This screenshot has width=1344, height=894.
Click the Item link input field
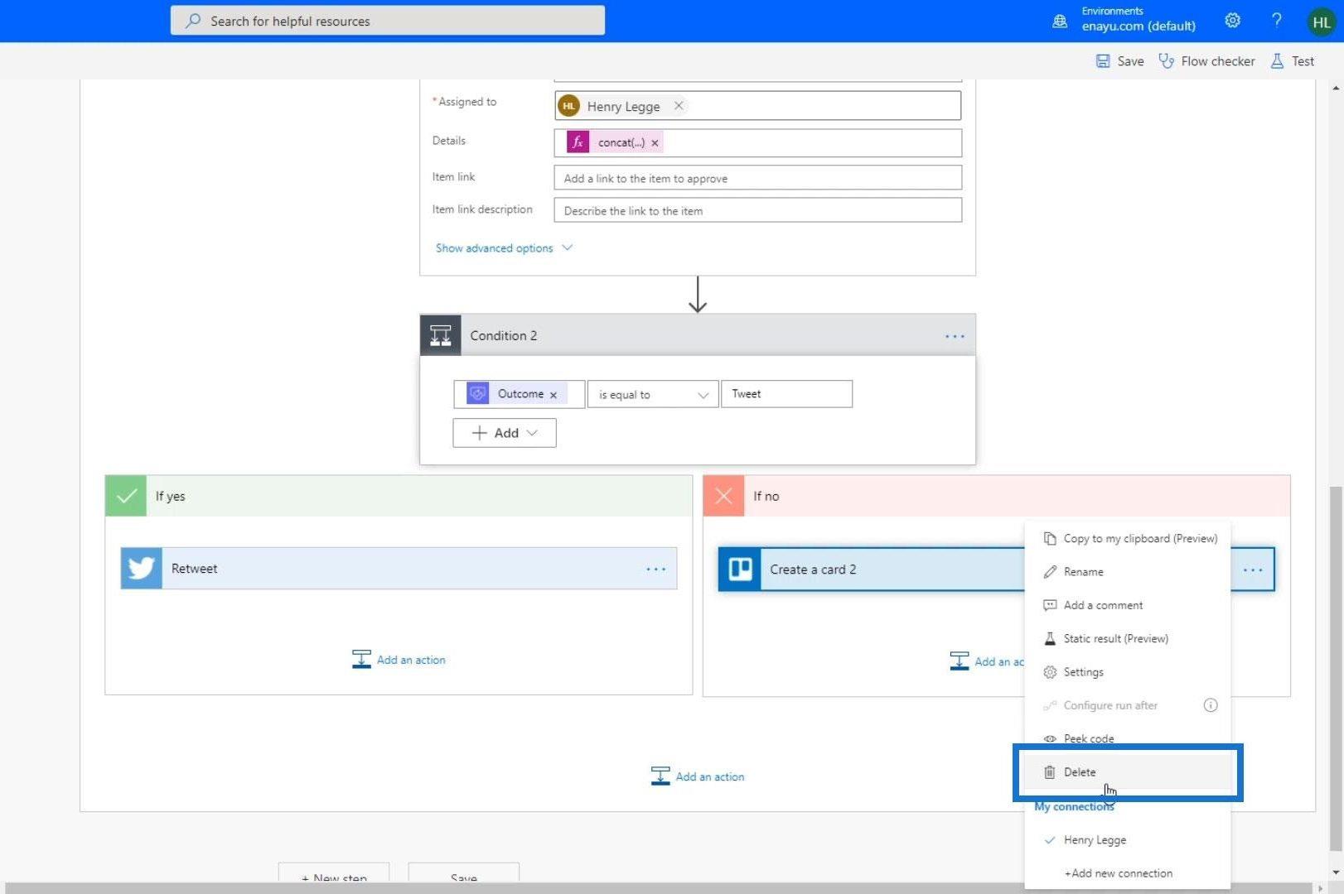coord(757,178)
